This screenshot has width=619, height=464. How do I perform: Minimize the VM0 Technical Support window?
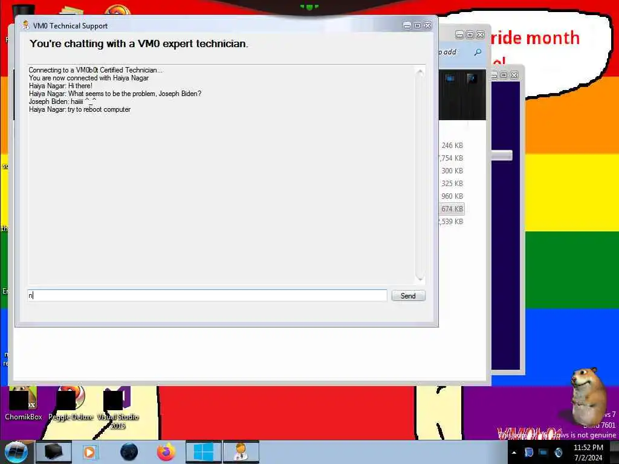[x=407, y=25]
